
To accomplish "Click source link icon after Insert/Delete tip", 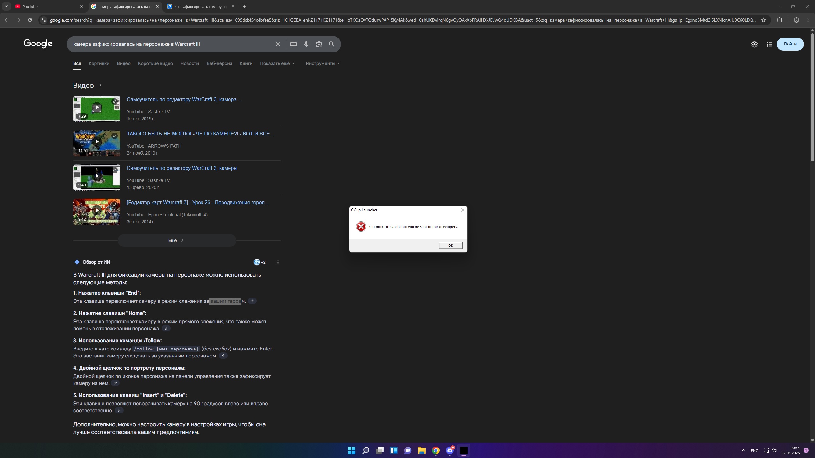I will point(119,410).
